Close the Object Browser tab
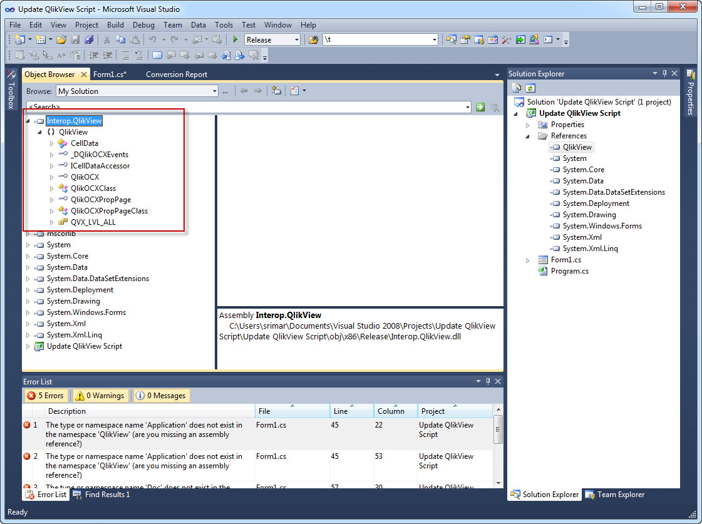 pos(84,74)
